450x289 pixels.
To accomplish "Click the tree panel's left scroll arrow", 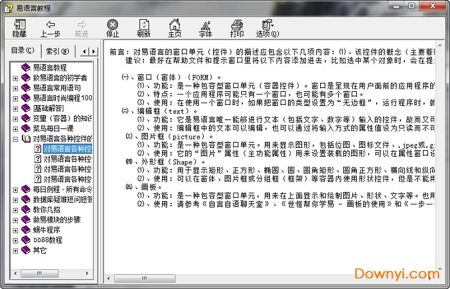I will pyautogui.click(x=15, y=273).
